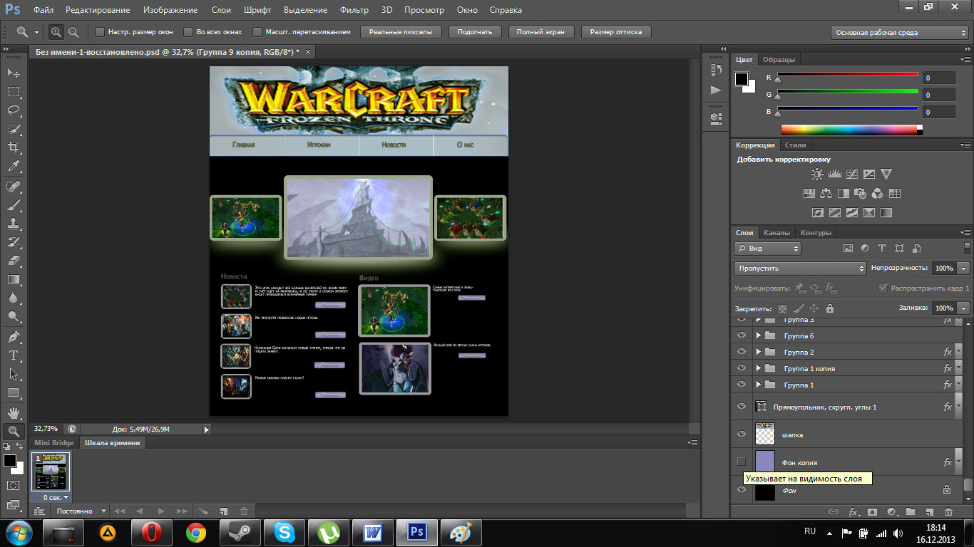Select the Horizontal Type tool
Screen dimensions: 974x547
point(14,355)
